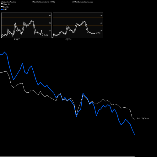Image resolution: width=157 pixels, height=157 pixels.
Task: Click the 20 level label in FULL chart
Action: coord(101,30)
